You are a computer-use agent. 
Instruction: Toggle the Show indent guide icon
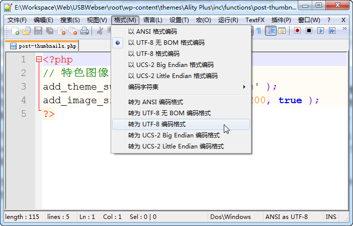tap(271, 31)
